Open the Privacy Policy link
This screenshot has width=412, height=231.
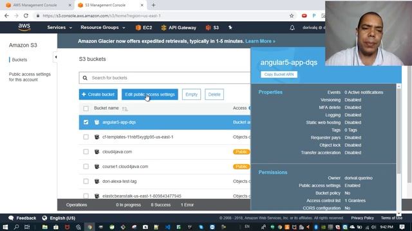(362, 218)
